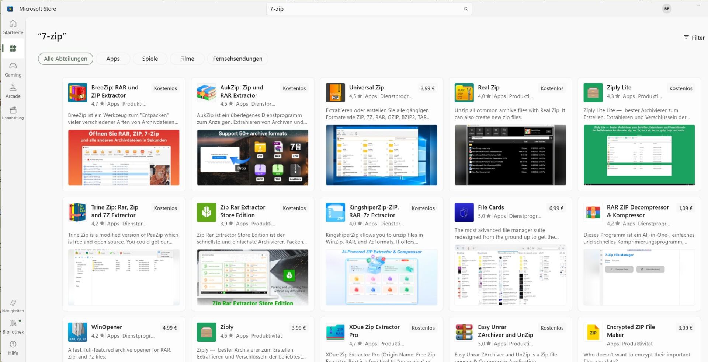Open the BB user profile avatar
Screen dimensions: 708x362
click(x=666, y=9)
